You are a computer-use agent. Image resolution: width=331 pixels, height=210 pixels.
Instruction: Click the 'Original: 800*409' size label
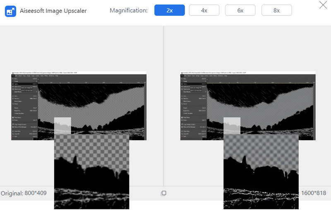(x=24, y=193)
